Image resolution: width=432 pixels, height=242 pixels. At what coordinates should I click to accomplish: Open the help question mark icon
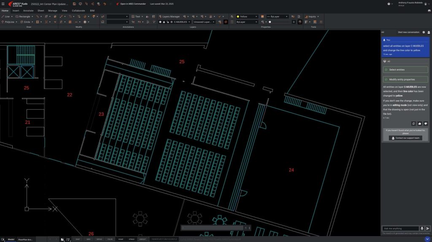click(389, 4)
